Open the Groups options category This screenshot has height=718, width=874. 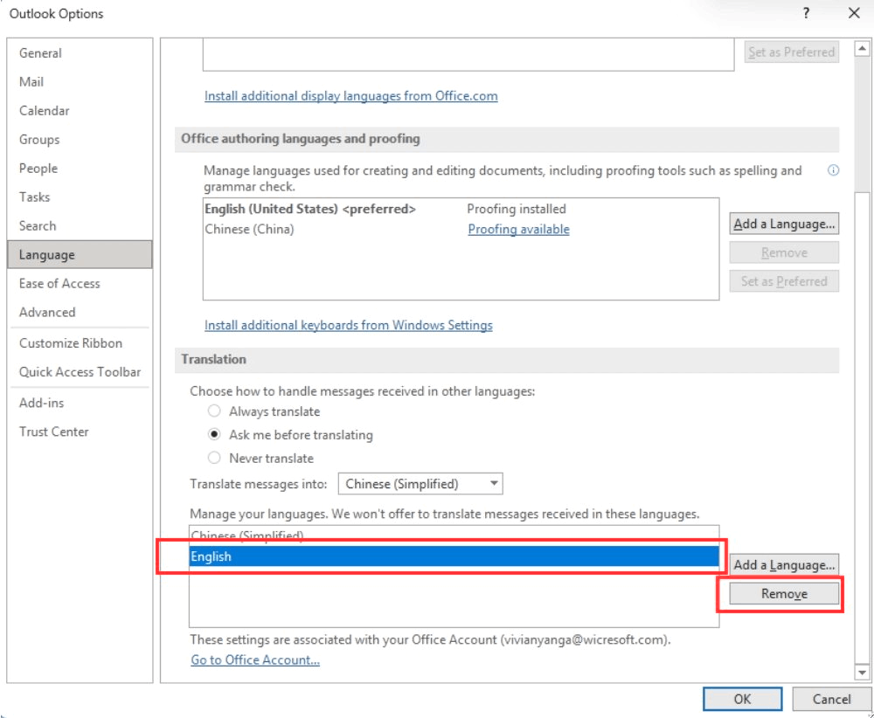pyautogui.click(x=80, y=139)
